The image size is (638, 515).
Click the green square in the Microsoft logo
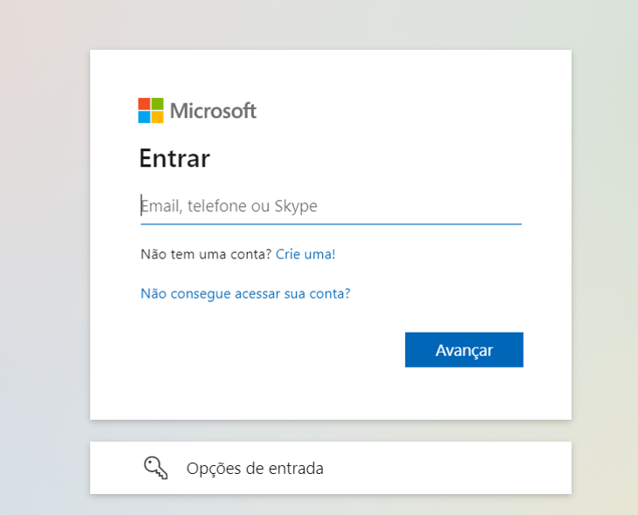tap(157, 104)
